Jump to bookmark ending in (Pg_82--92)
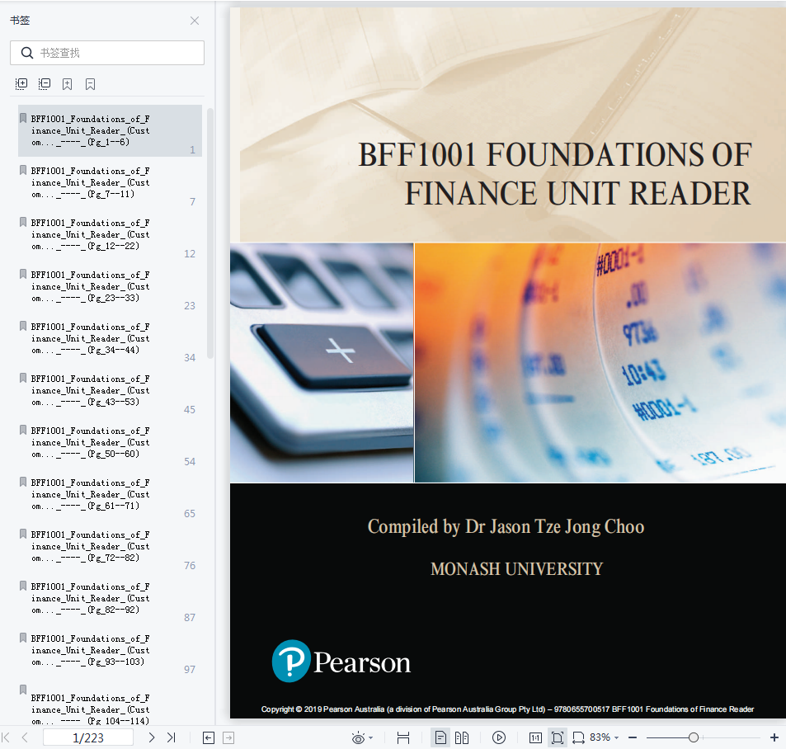Image resolution: width=786 pixels, height=749 pixels. (110, 598)
